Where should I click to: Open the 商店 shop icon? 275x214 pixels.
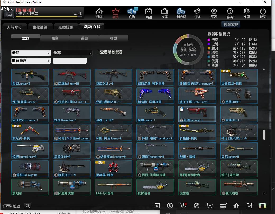[x=148, y=13]
